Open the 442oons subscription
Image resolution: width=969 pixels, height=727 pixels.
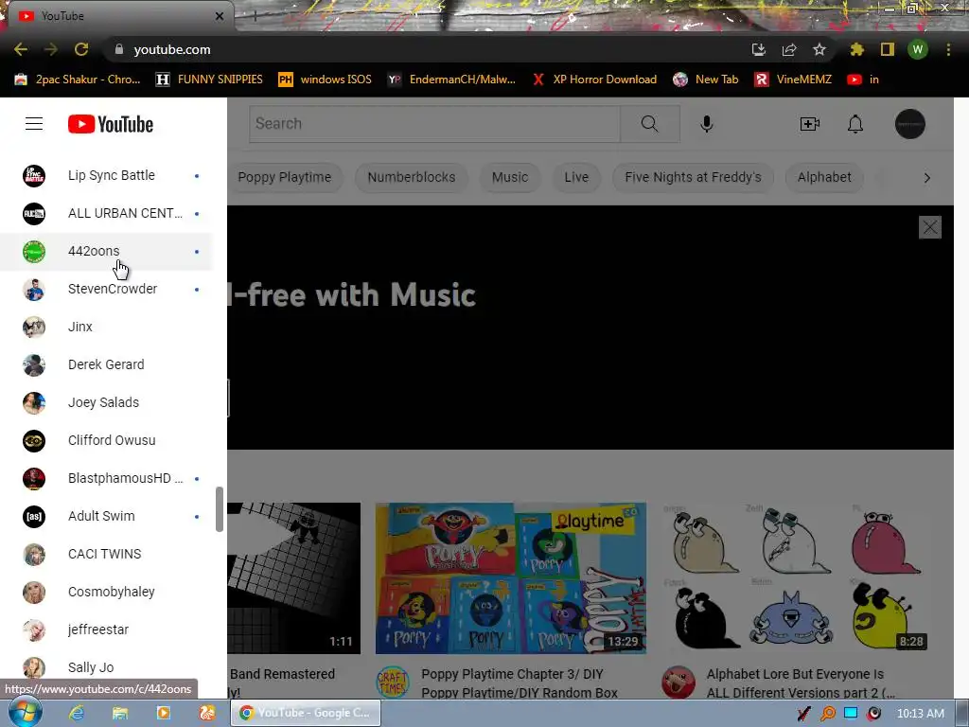click(106, 251)
